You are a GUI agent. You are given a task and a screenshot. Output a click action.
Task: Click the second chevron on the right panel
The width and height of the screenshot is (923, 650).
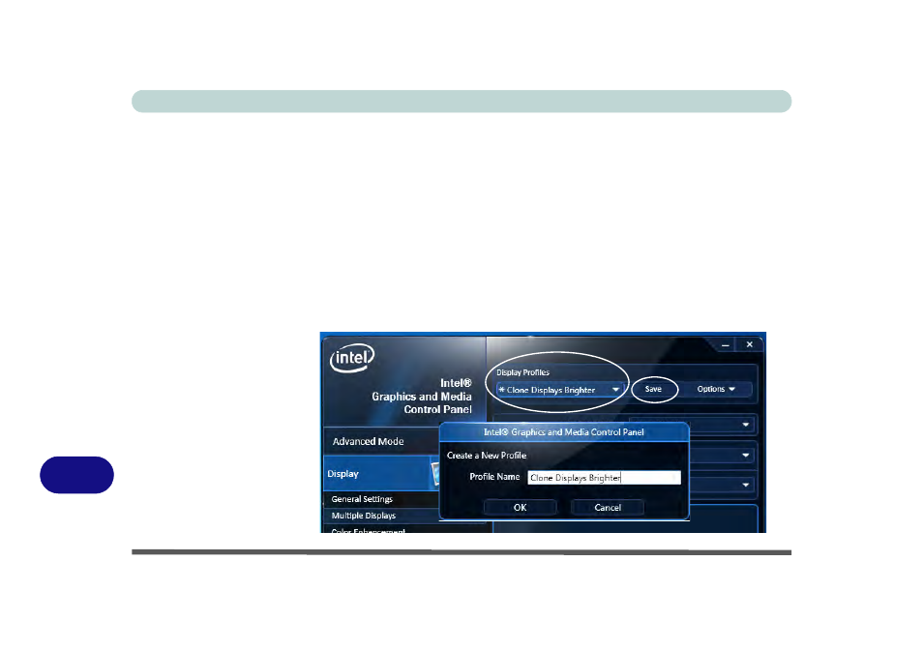(x=745, y=455)
